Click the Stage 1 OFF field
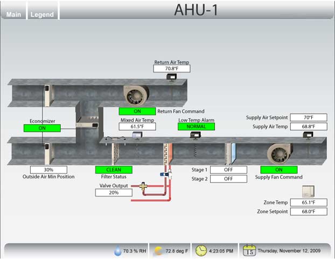This screenshot has width=335, height=259. [228, 170]
